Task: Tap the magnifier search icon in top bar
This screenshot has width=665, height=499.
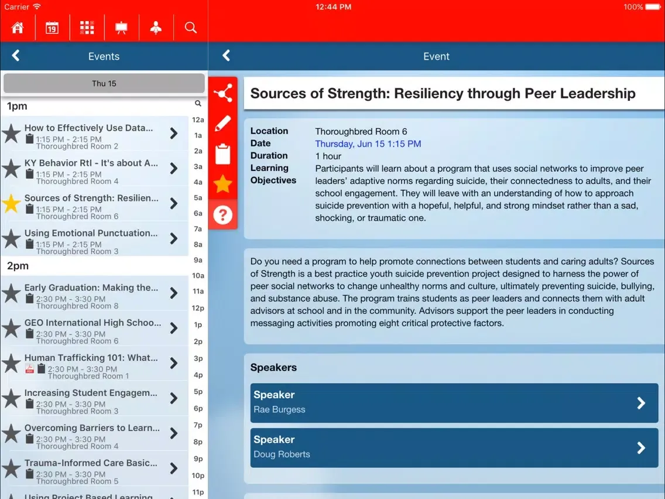Action: [191, 28]
